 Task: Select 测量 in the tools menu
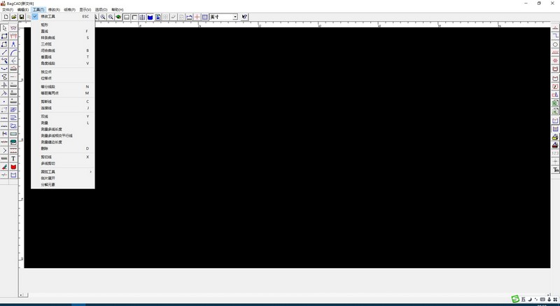tap(45, 123)
